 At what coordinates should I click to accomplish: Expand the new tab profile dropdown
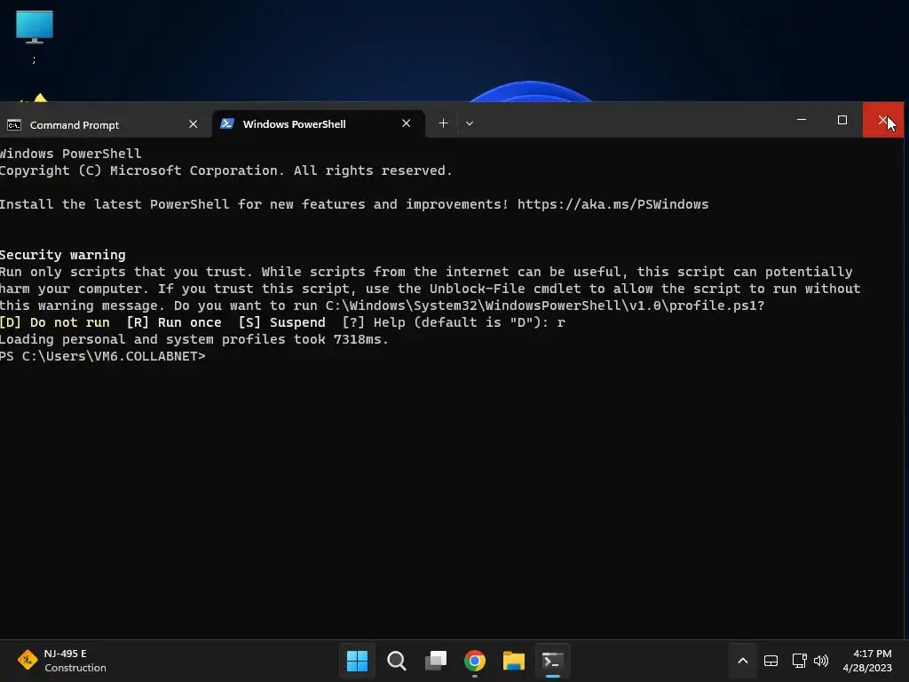tap(470, 123)
